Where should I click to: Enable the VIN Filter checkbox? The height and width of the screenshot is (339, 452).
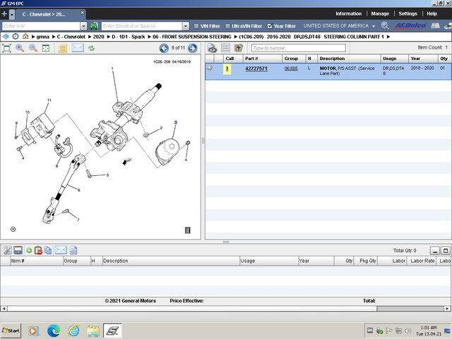point(196,26)
